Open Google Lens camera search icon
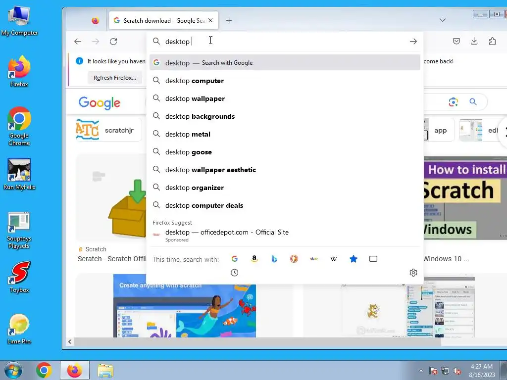Viewport: 507px width, 380px height. 454,102
